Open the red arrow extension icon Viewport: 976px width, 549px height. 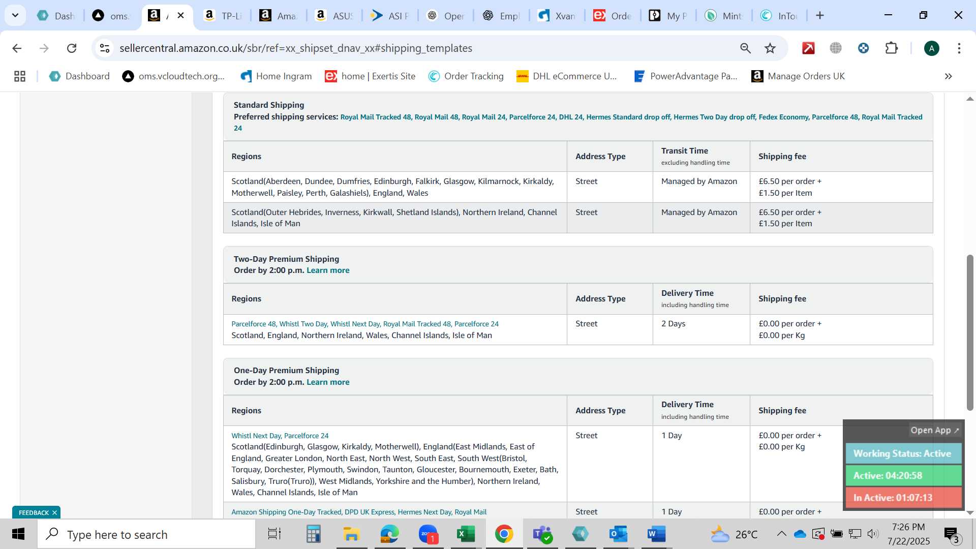pyautogui.click(x=808, y=48)
